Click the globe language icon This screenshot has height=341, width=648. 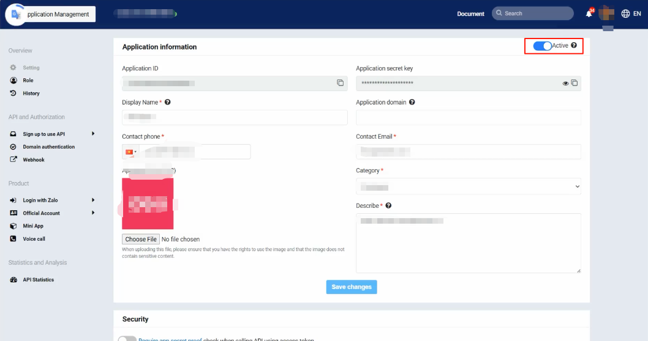pyautogui.click(x=625, y=13)
